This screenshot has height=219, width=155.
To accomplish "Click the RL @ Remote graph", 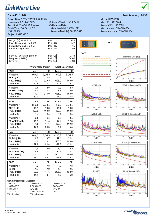I will [131, 183].
